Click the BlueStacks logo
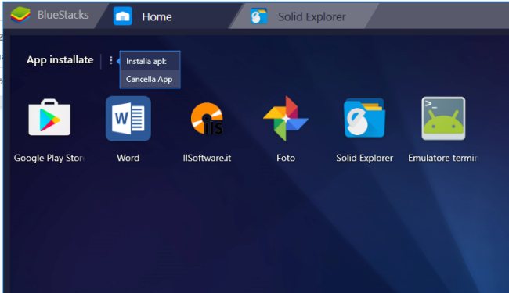The width and height of the screenshot is (509, 293). tap(20, 15)
